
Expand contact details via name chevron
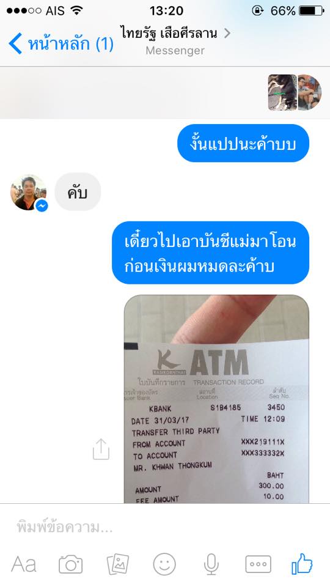[227, 33]
